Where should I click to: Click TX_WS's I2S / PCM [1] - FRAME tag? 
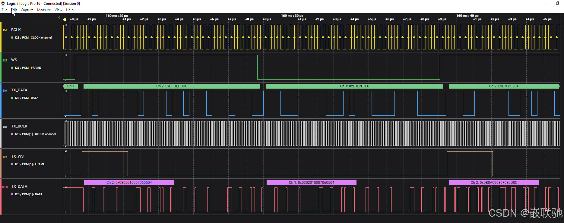(28, 164)
